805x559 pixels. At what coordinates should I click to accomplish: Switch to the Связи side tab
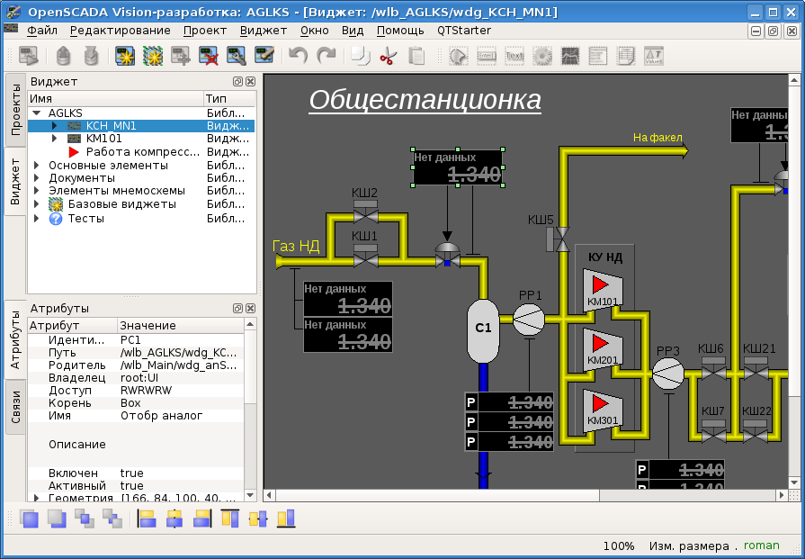tap(15, 407)
